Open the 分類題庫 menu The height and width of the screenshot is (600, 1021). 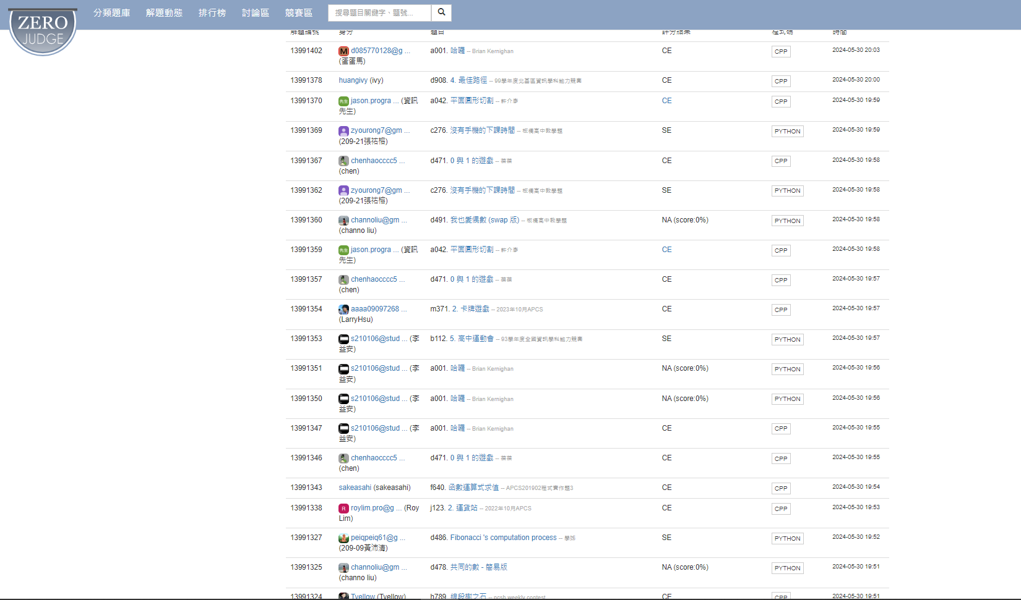(111, 13)
